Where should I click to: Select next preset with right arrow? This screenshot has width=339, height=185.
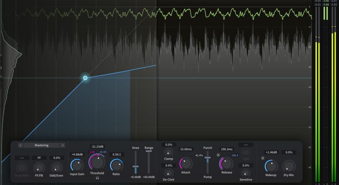coord(63,145)
